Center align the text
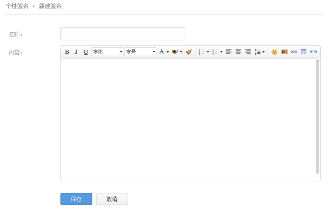This screenshot has width=333, height=208. 238,52
